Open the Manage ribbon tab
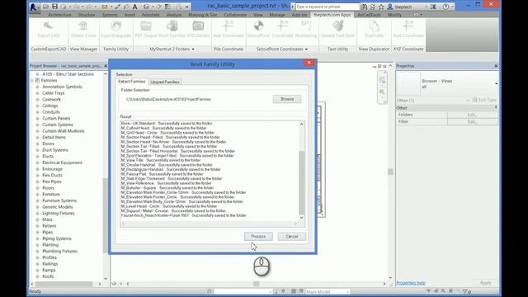Screen dimensions: 528x297 (277, 15)
